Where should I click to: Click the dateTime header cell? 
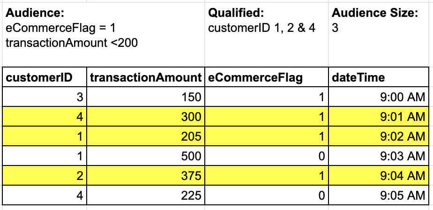(378, 77)
